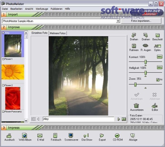Order prints with Abzüge icon

(132, 135)
